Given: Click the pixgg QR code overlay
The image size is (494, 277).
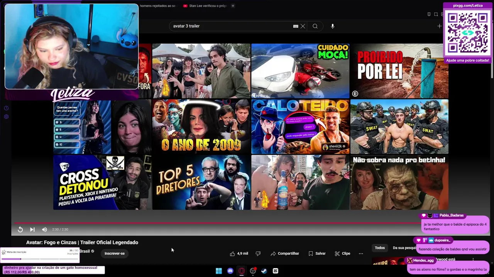Looking at the screenshot, I should [468, 33].
